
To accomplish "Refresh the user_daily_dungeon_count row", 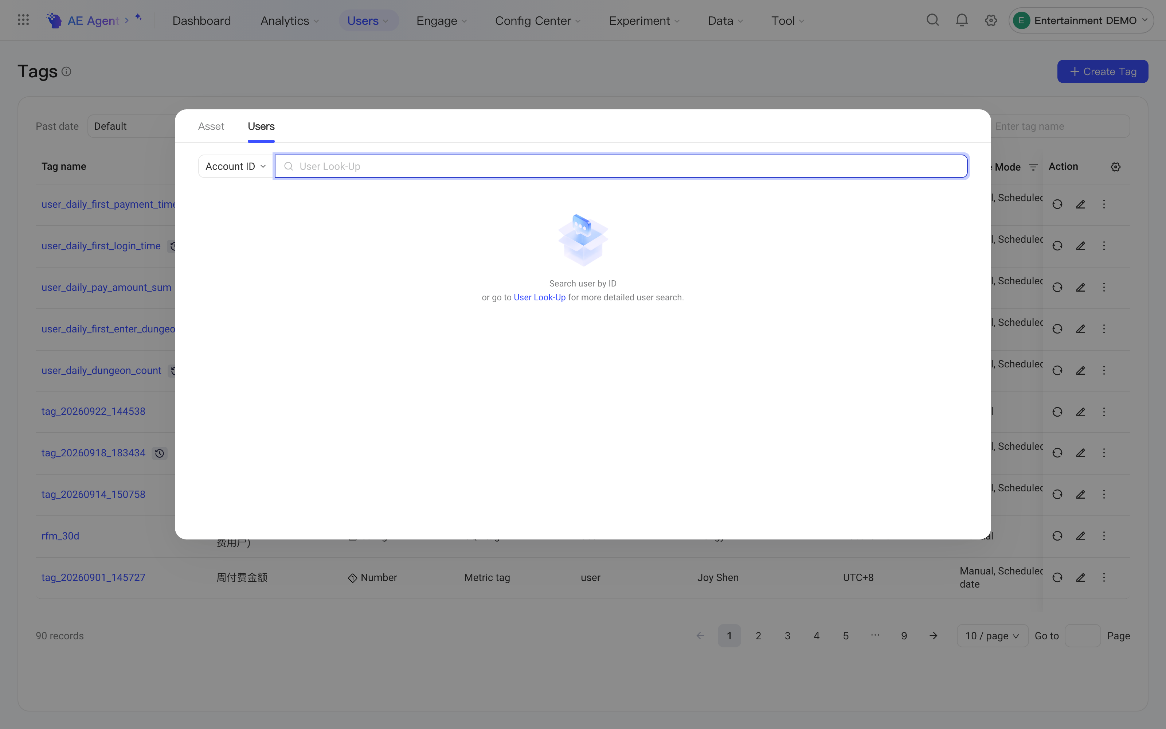I will tap(1057, 370).
